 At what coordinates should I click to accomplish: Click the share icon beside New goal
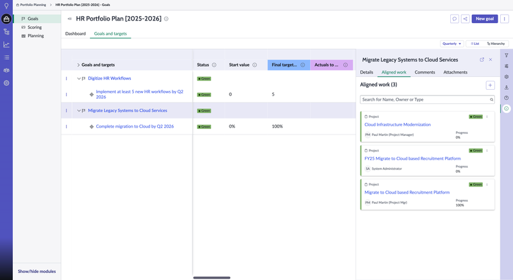(x=466, y=19)
